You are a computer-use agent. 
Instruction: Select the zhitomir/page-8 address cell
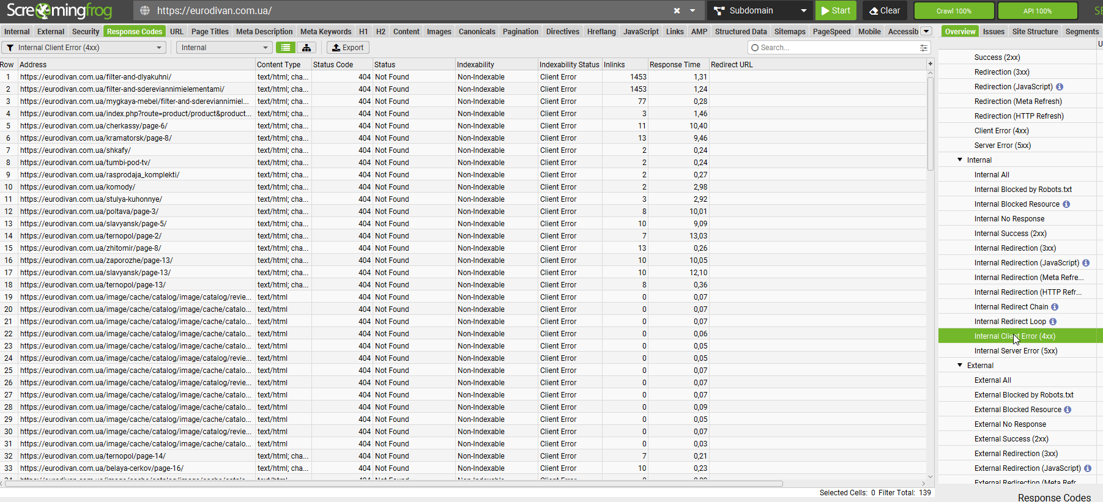pyautogui.click(x=136, y=248)
